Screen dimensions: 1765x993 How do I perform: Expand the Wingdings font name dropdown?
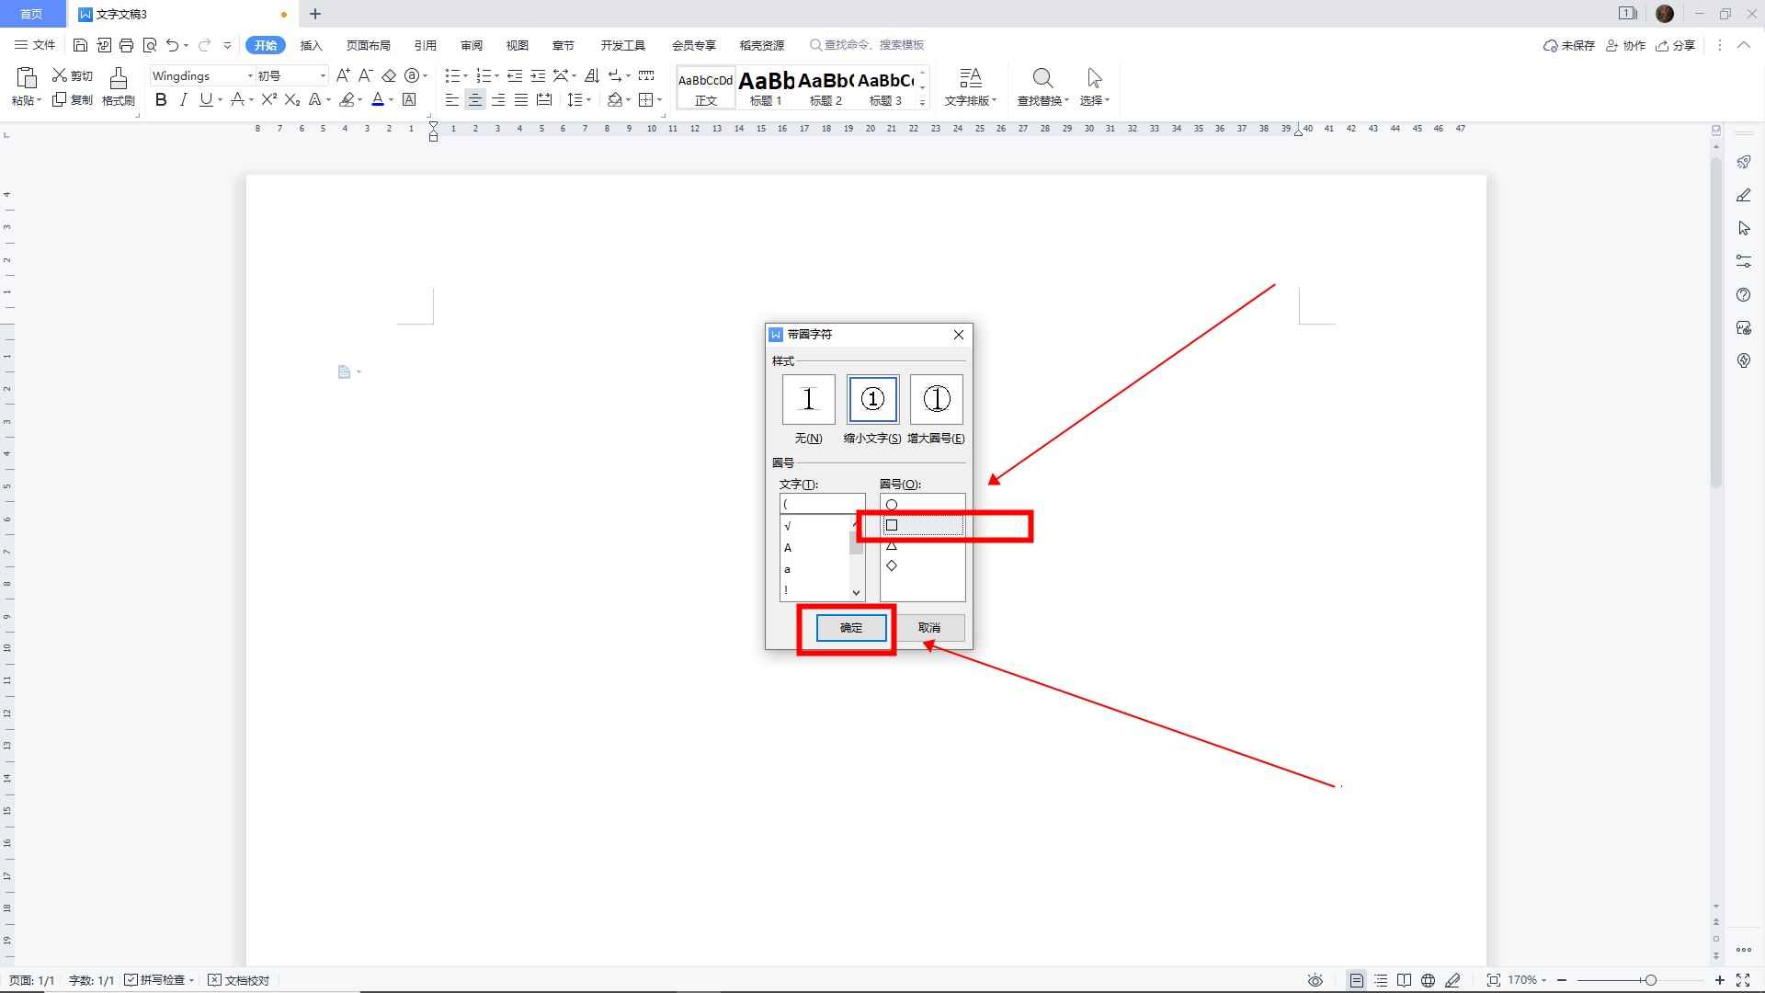click(x=250, y=75)
